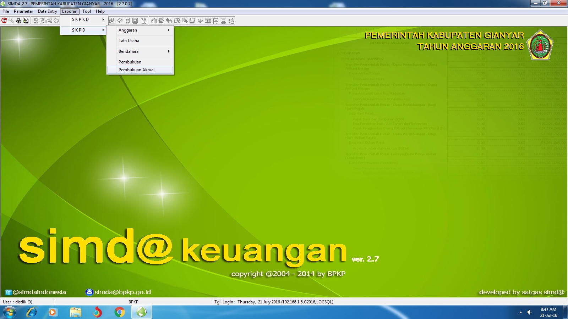The image size is (568, 319).
Task: Click the red power icon in the toolbar
Action: [x=4, y=21]
